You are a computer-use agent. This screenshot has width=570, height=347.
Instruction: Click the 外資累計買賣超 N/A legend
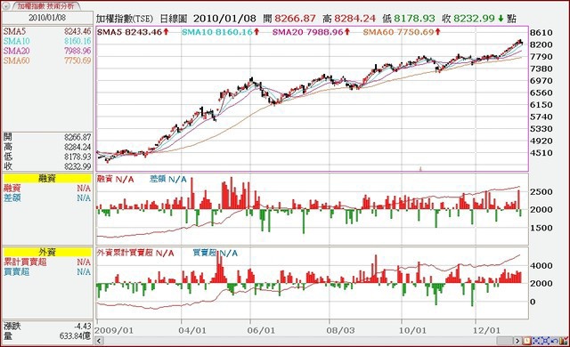(x=135, y=253)
